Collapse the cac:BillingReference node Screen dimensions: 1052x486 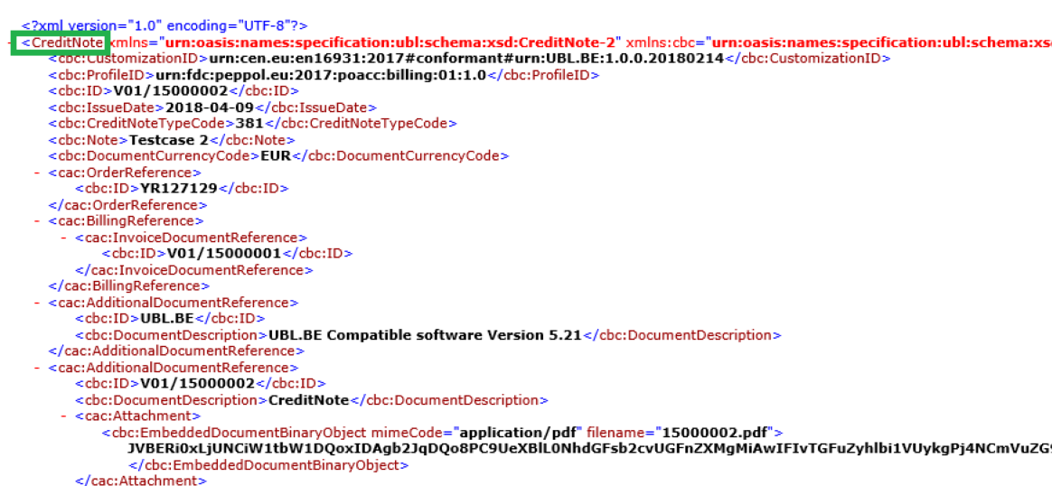[x=37, y=221]
